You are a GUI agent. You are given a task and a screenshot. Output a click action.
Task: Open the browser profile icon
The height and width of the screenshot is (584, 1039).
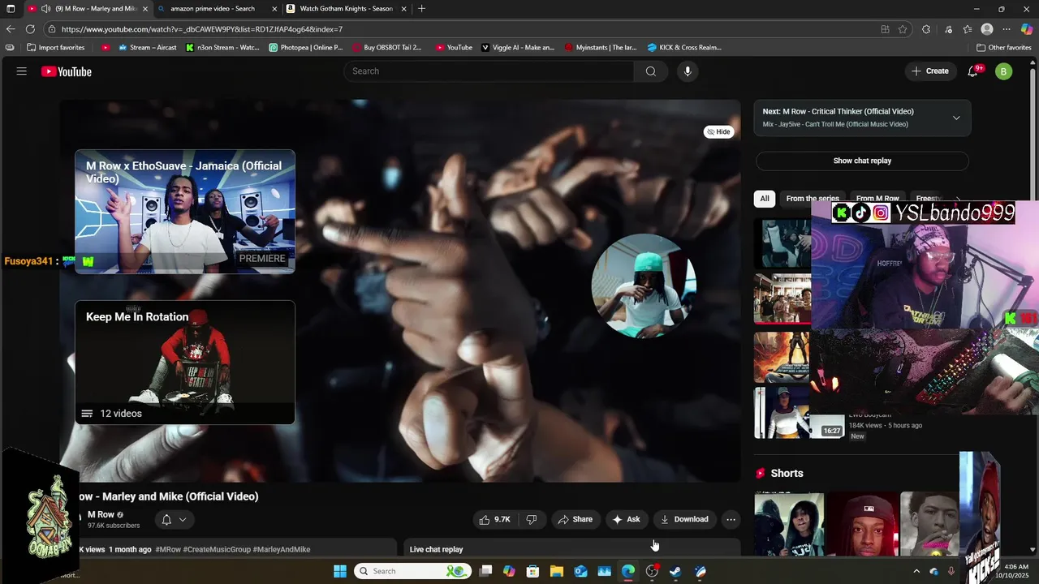click(987, 29)
